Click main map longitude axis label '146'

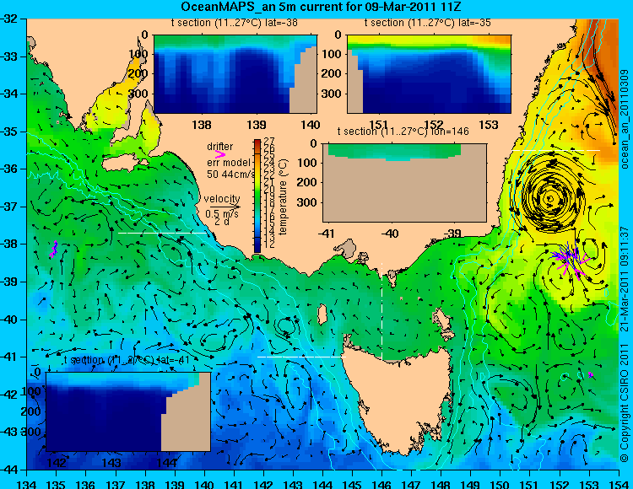click(x=381, y=484)
